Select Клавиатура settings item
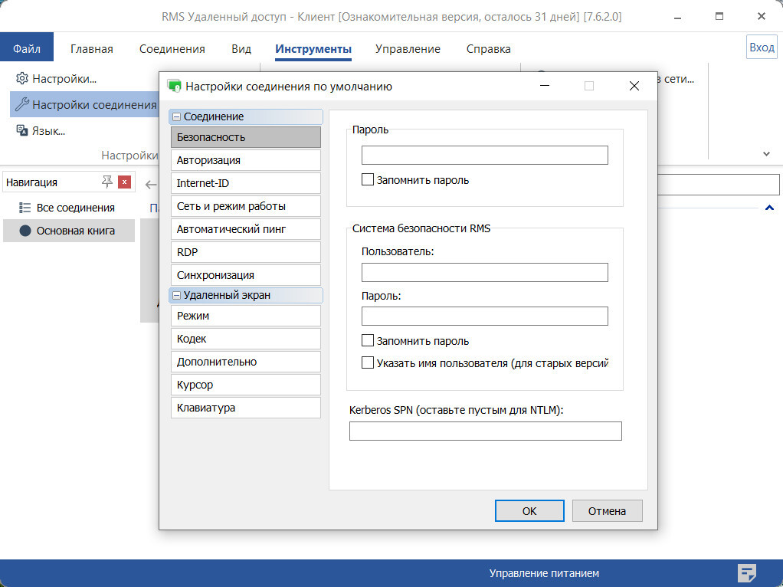 246,407
